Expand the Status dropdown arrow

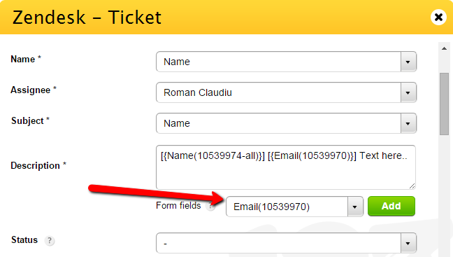click(x=408, y=243)
